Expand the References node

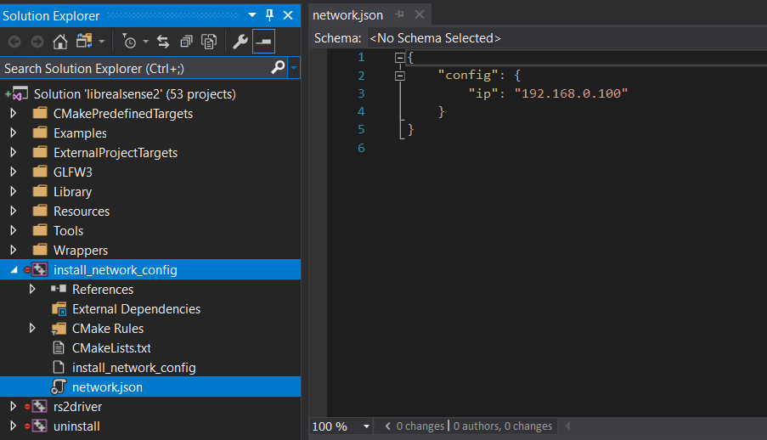point(32,290)
